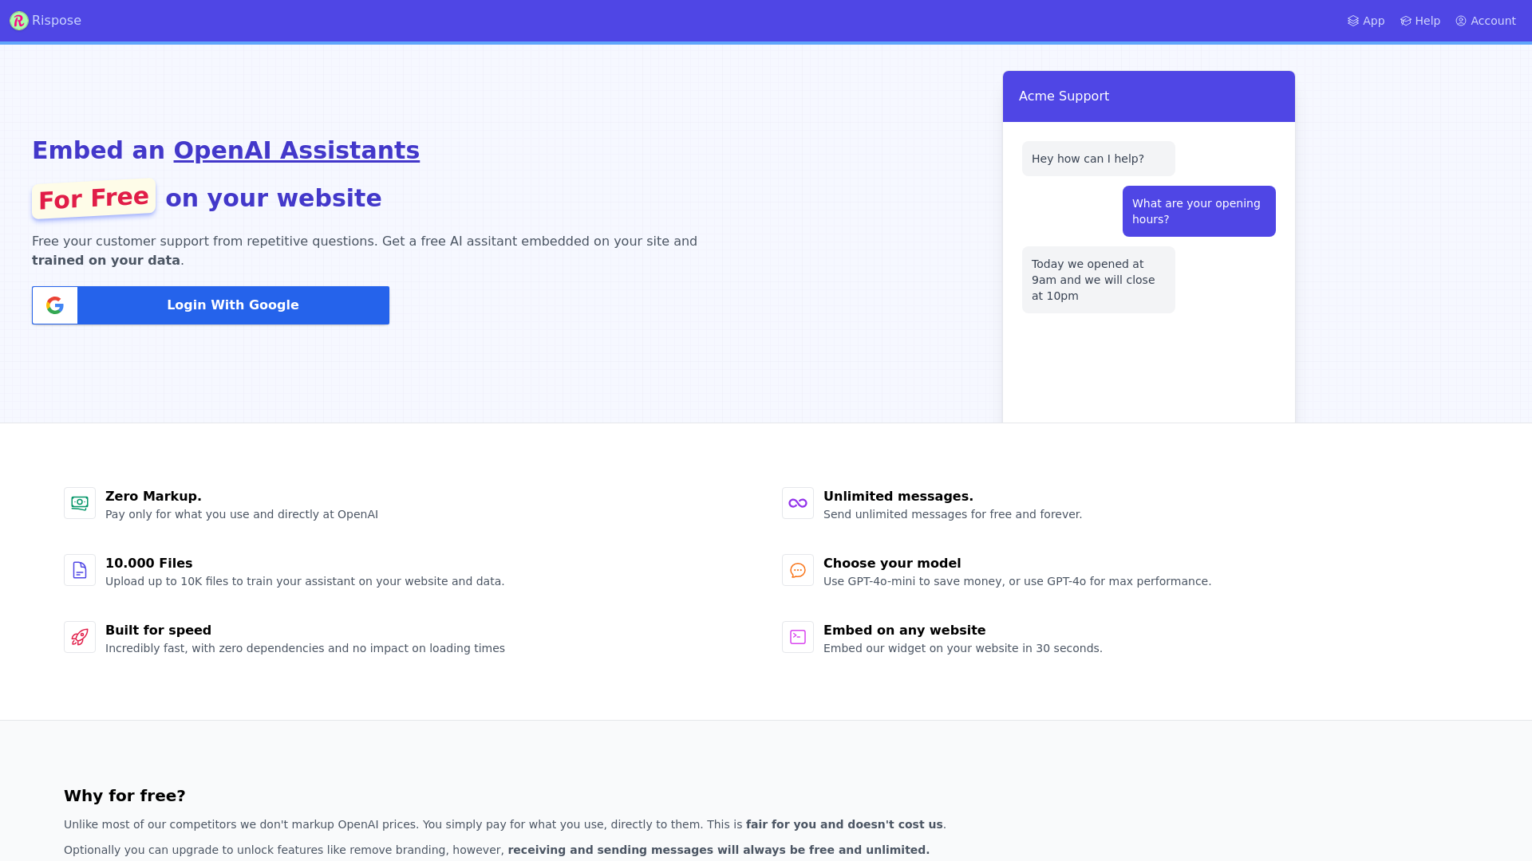Click the Acme Support chat header
The width and height of the screenshot is (1532, 861).
1149,96
